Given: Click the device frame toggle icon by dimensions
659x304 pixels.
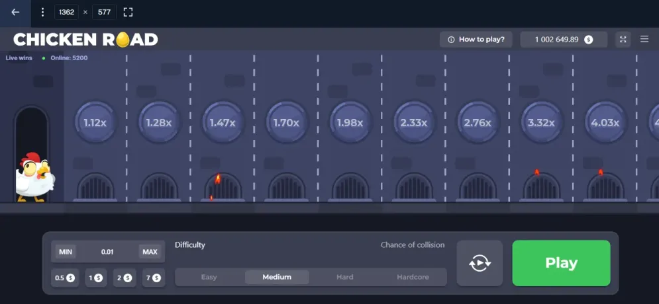Looking at the screenshot, I should [128, 12].
